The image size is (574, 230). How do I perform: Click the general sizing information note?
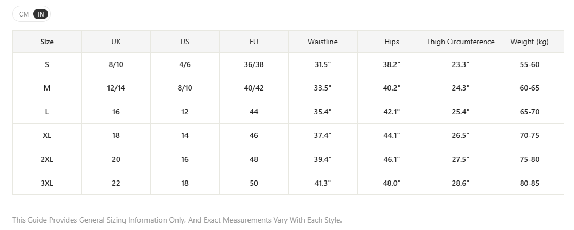177,220
